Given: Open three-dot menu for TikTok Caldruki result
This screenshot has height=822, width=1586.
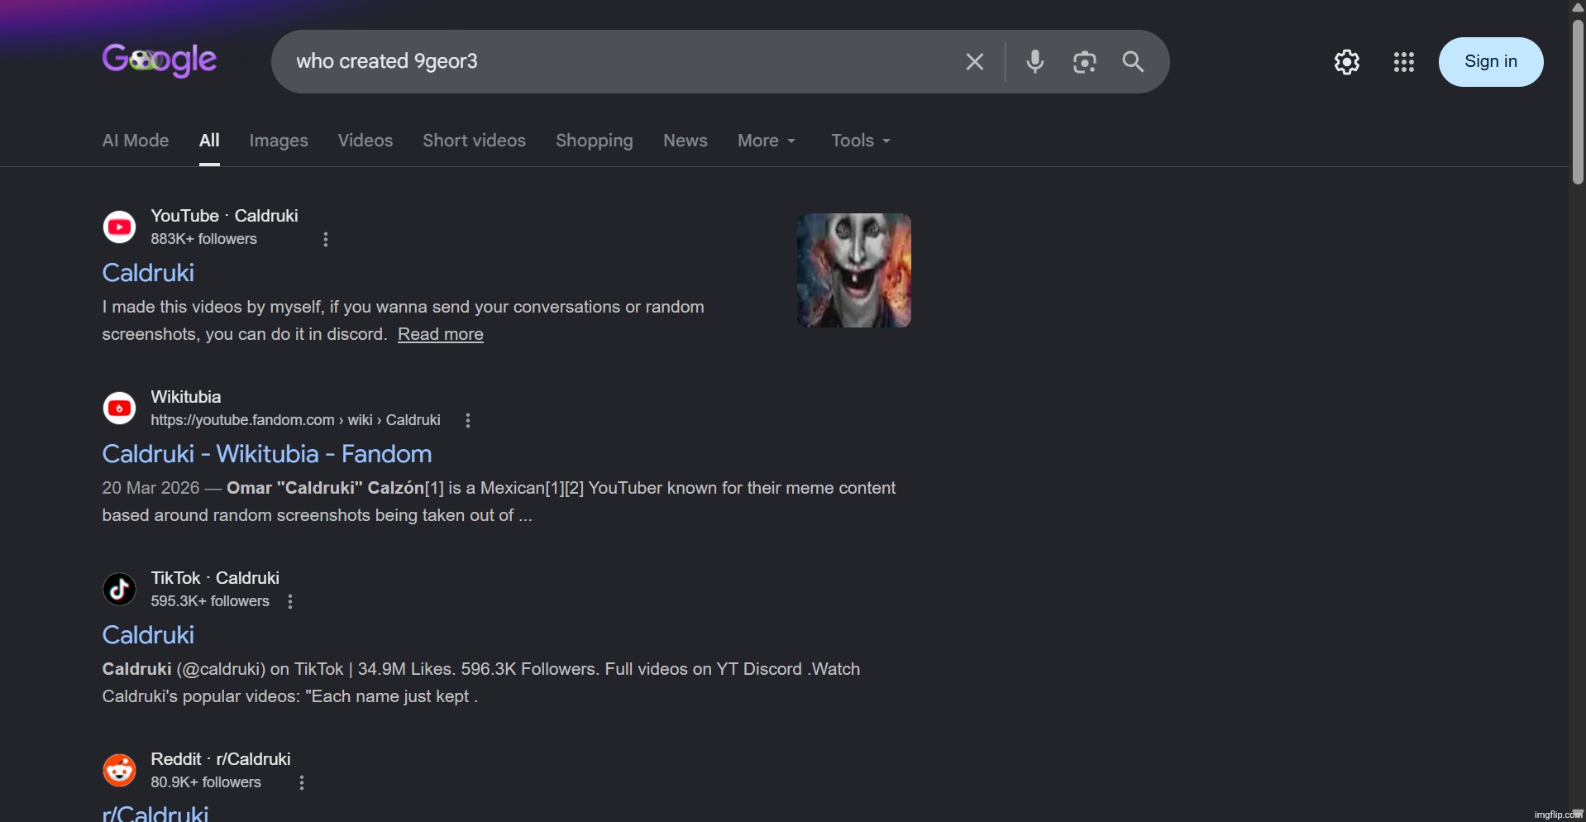Looking at the screenshot, I should point(290,602).
